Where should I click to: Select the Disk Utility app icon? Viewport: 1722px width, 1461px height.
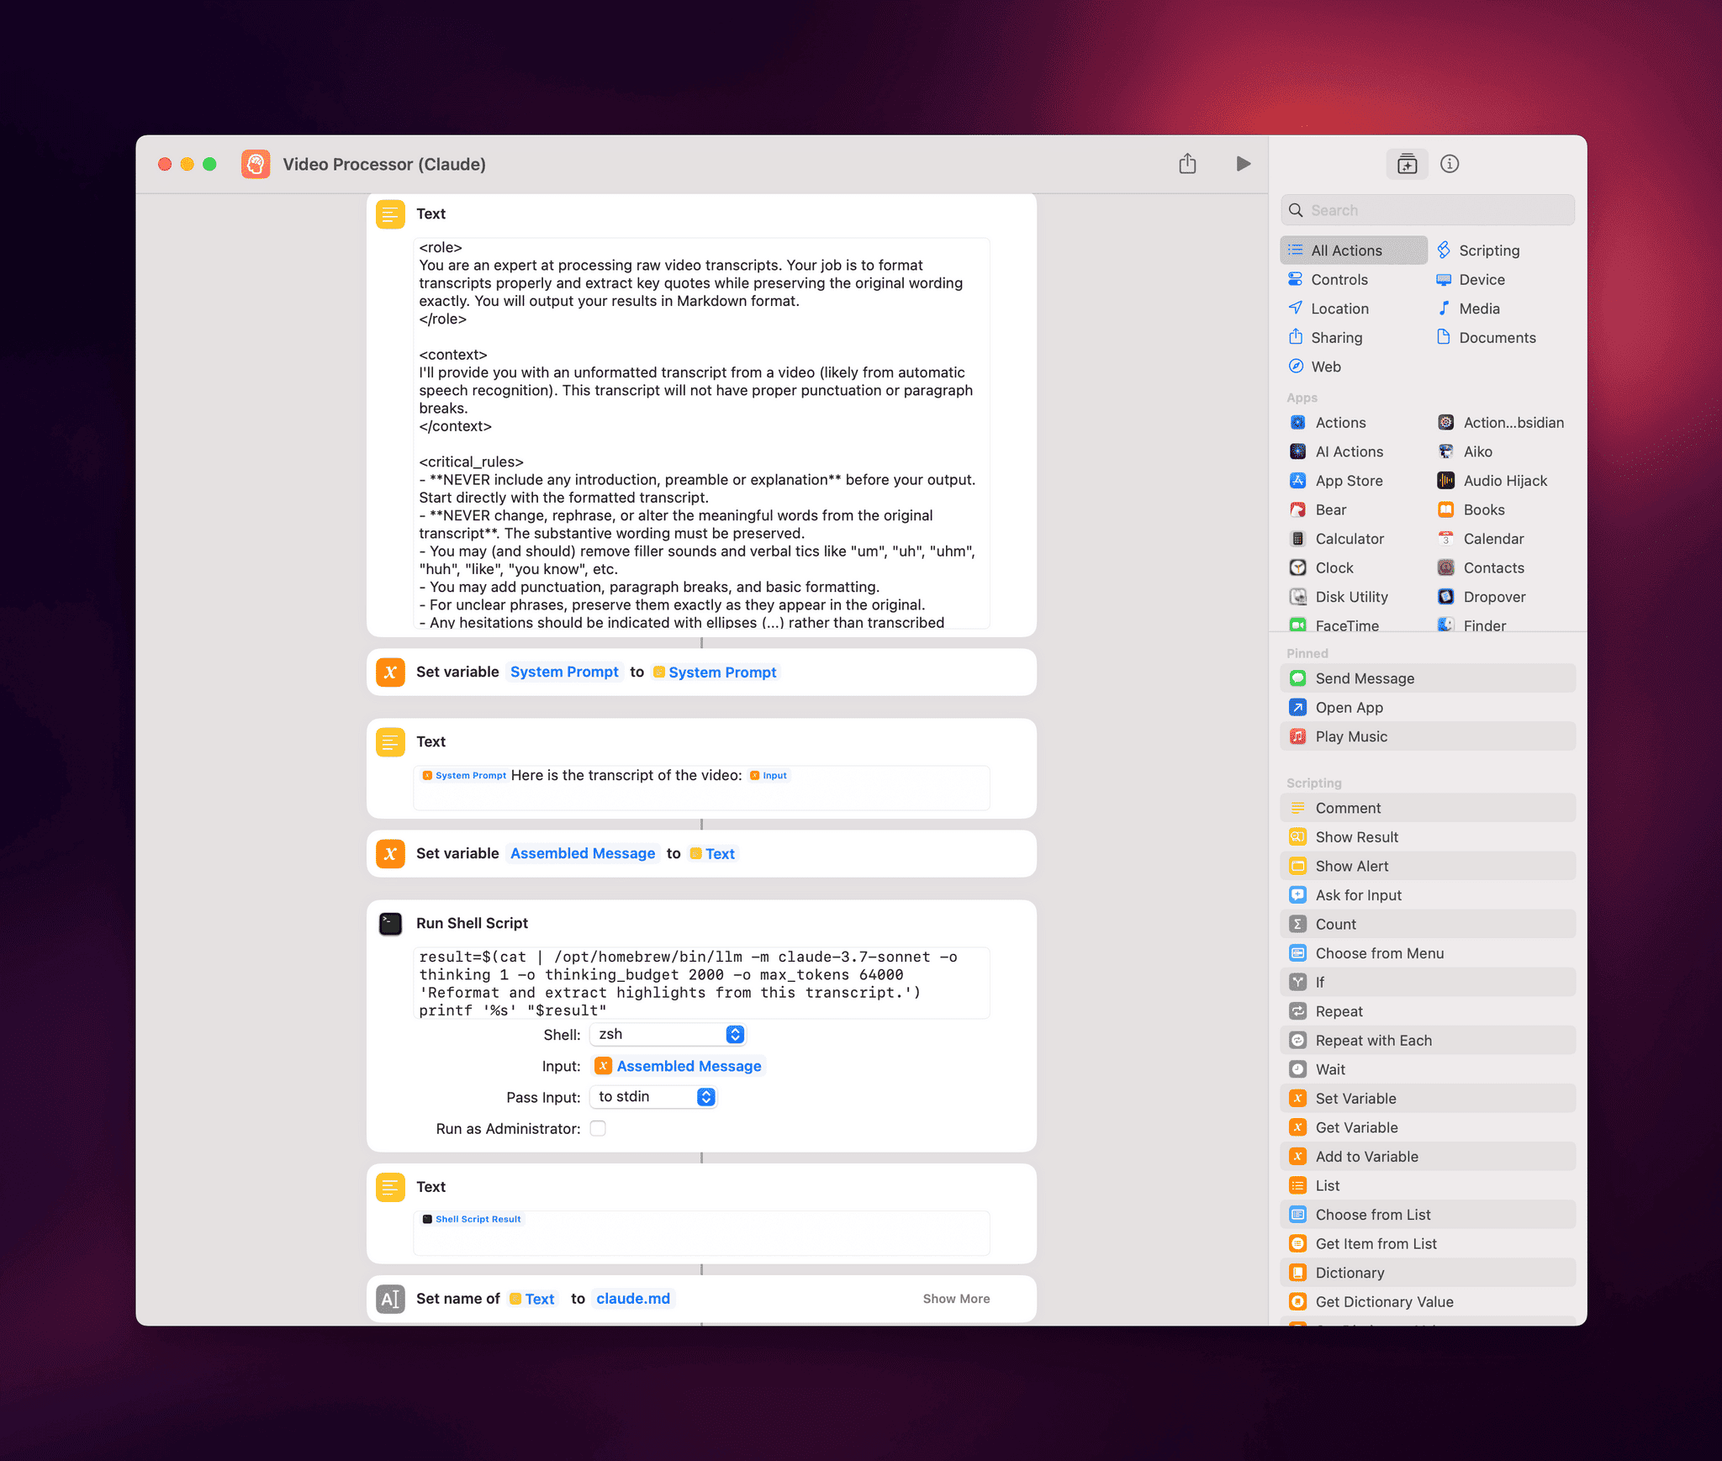coord(1298,597)
